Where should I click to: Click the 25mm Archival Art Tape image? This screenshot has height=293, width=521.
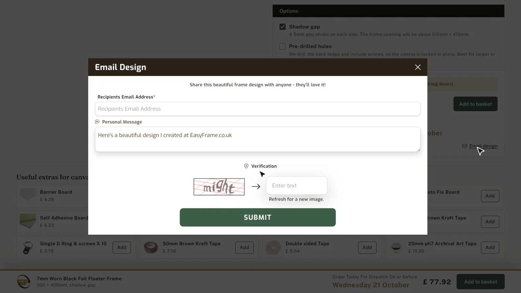point(396,248)
